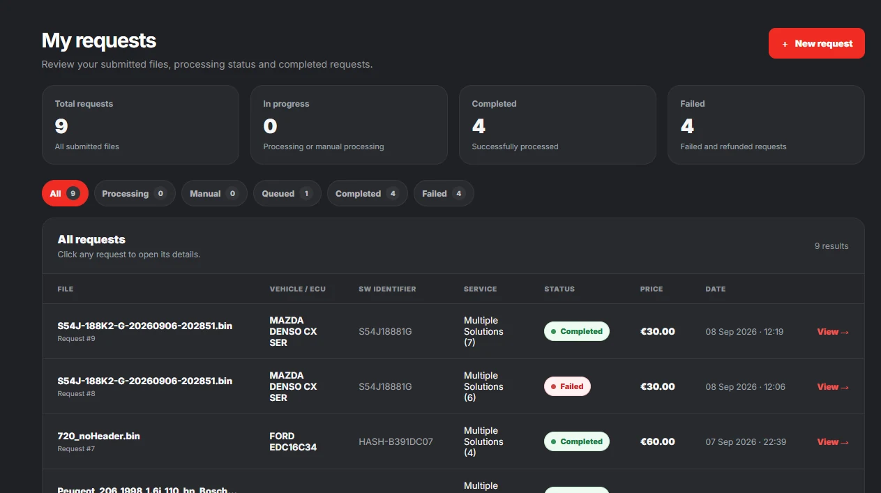881x493 pixels.
Task: Click the DATE column header
Action: [x=716, y=289]
